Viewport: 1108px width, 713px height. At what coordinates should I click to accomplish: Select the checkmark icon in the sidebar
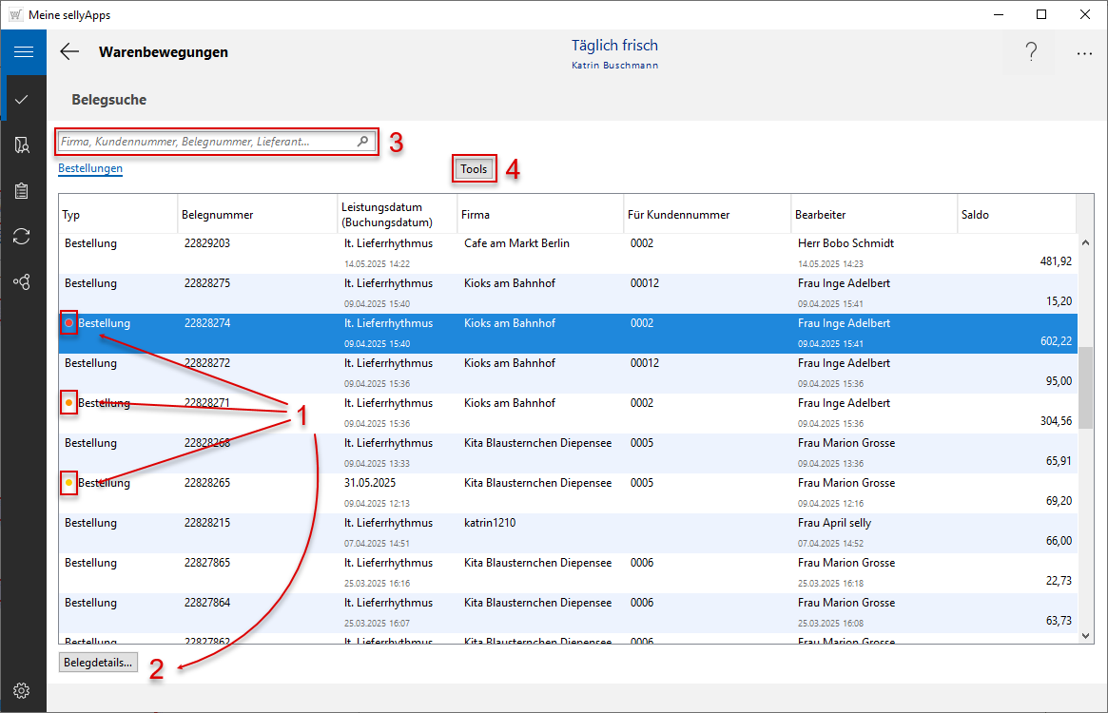(x=23, y=99)
